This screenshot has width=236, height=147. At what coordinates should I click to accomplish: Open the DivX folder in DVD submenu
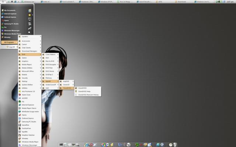tap(50, 58)
